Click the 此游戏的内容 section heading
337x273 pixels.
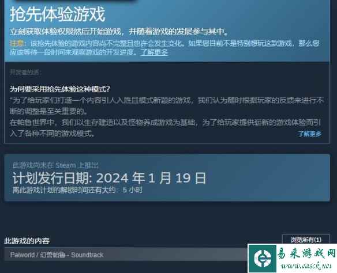point(27,241)
